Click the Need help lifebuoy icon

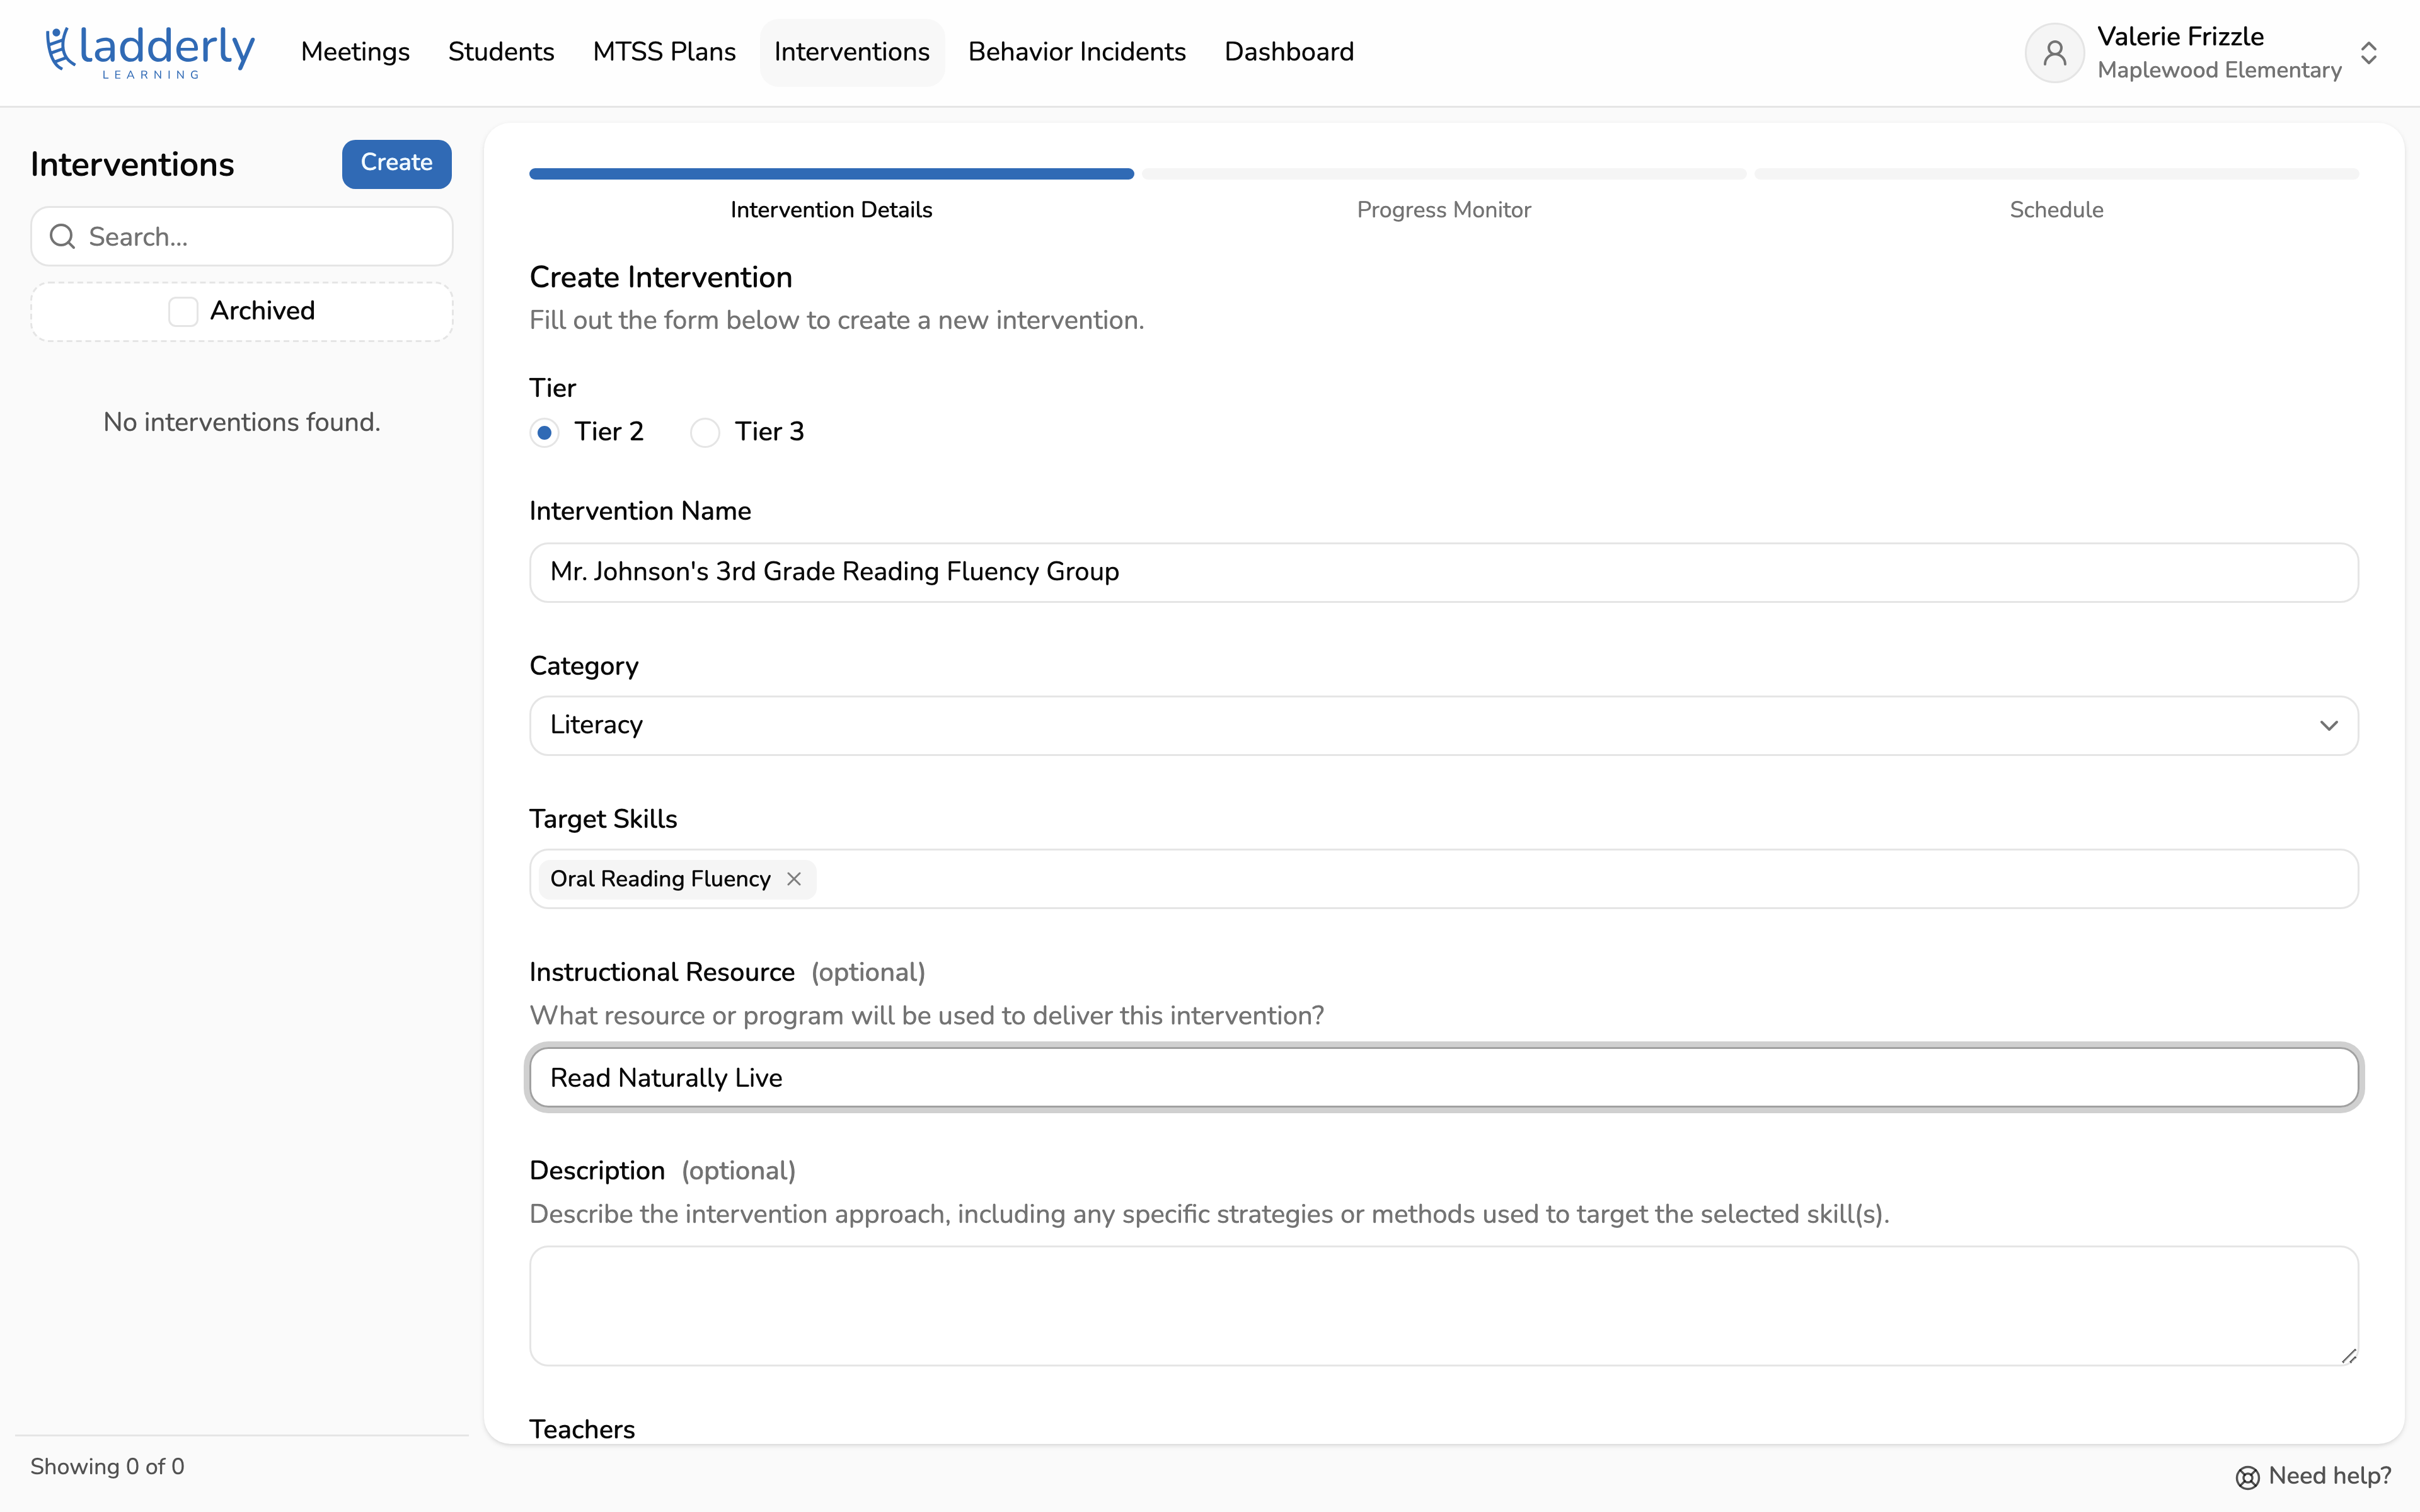2247,1477
